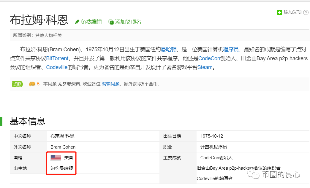Follow the 程序员 hyperlink

(231, 49)
